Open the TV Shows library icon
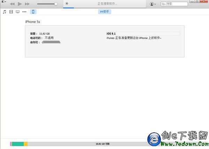209x149 pixels. (18, 12)
